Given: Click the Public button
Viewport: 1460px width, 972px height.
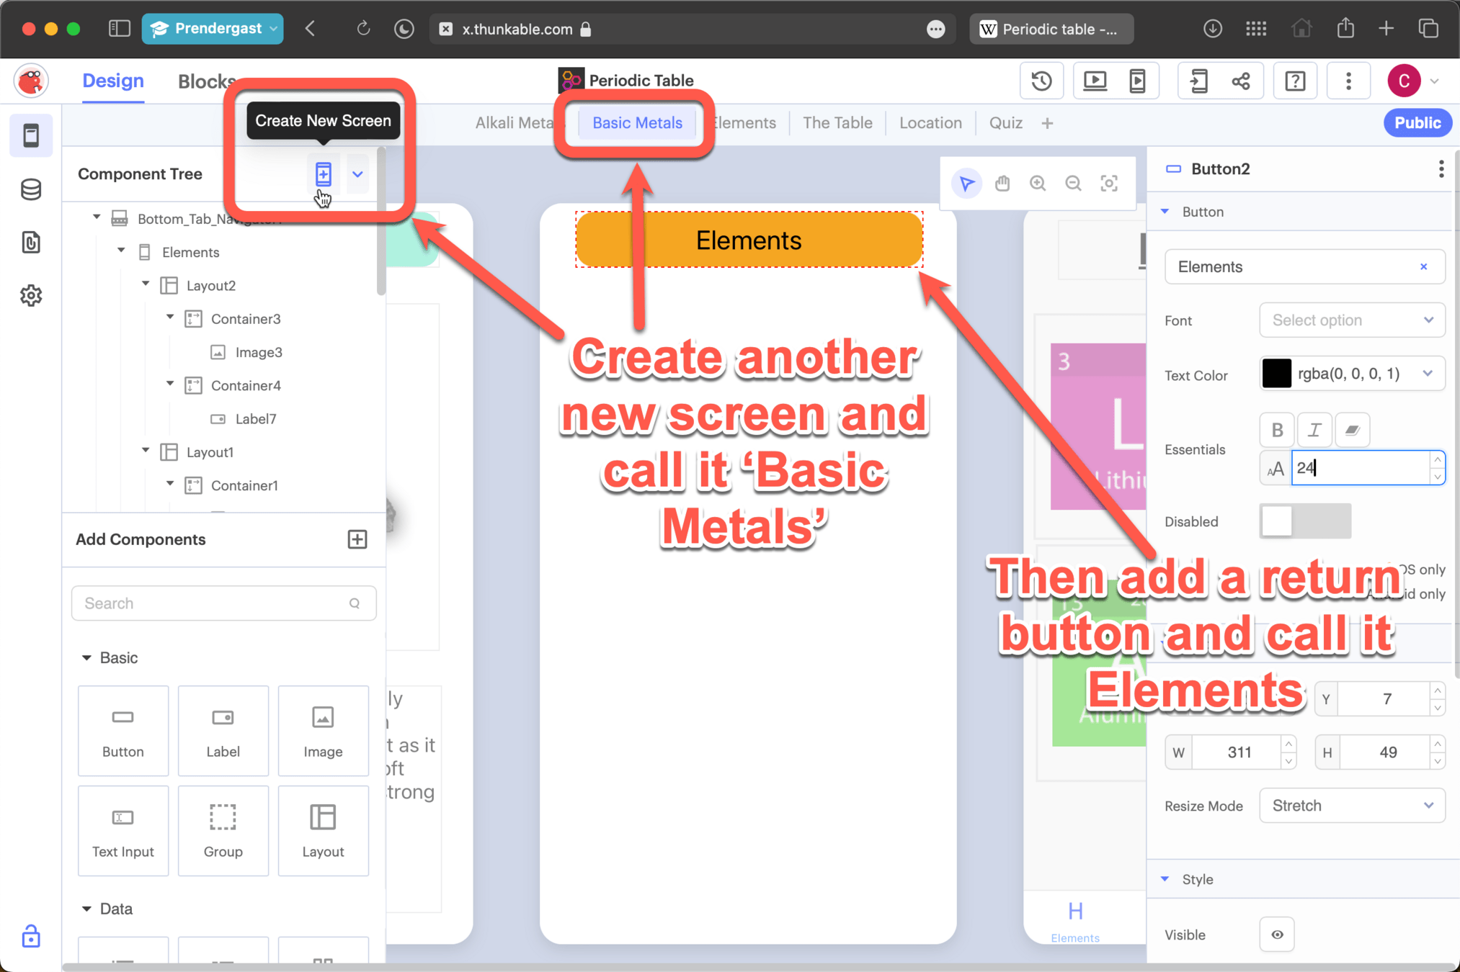Looking at the screenshot, I should coord(1417,123).
